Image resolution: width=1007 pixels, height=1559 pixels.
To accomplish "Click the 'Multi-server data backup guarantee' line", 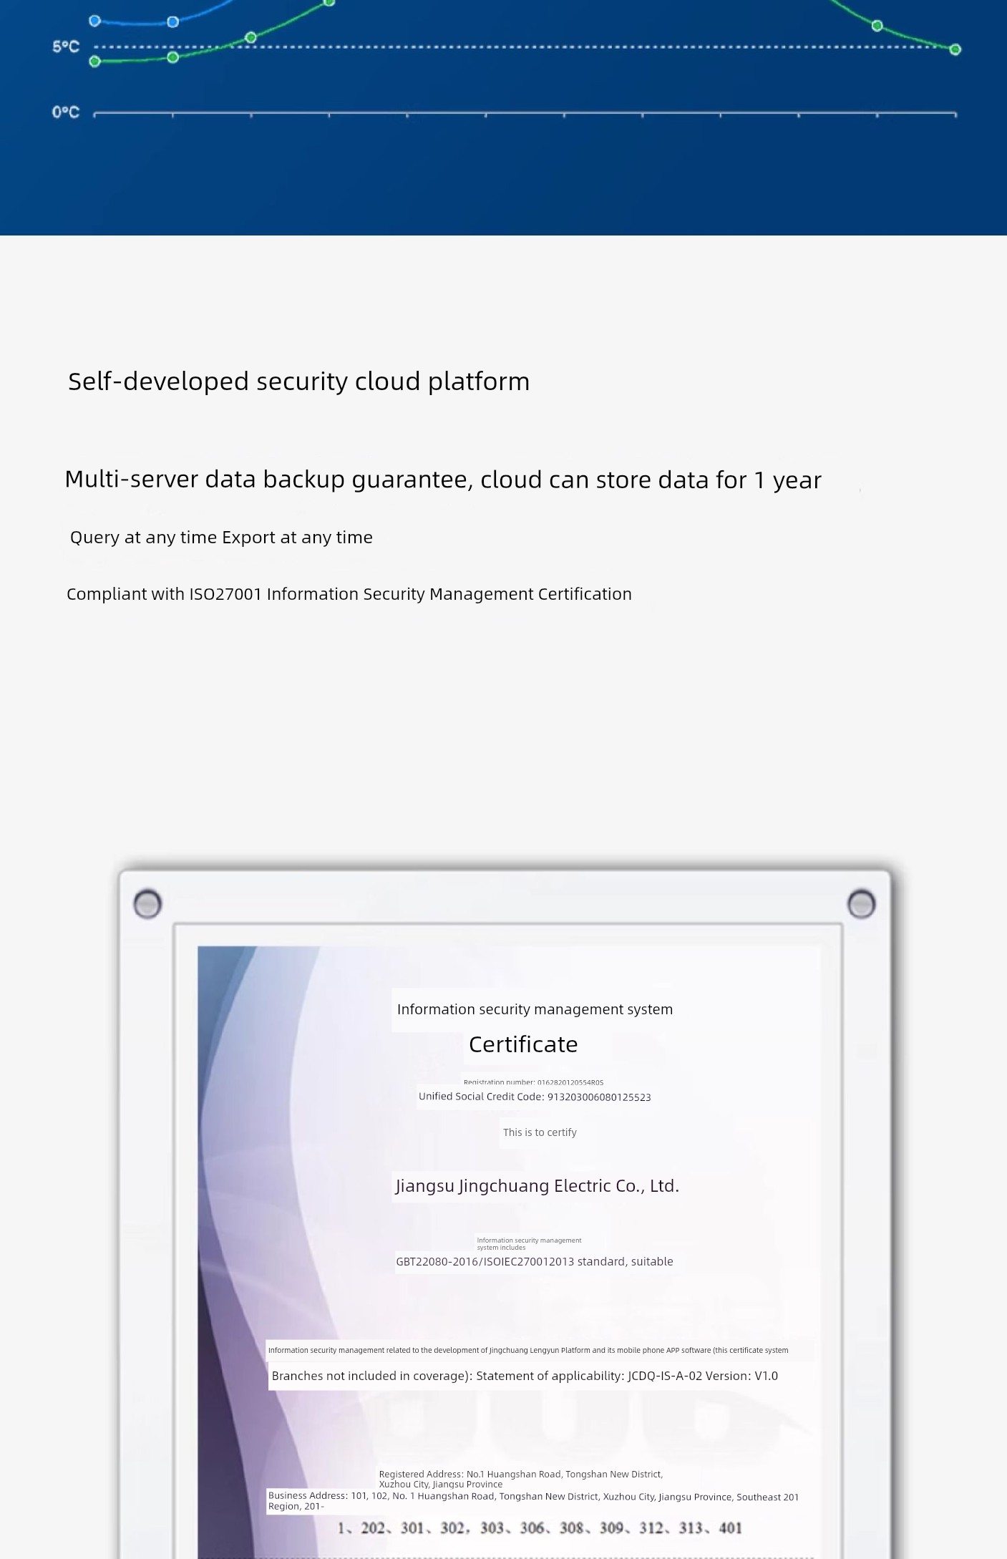I will click(443, 480).
